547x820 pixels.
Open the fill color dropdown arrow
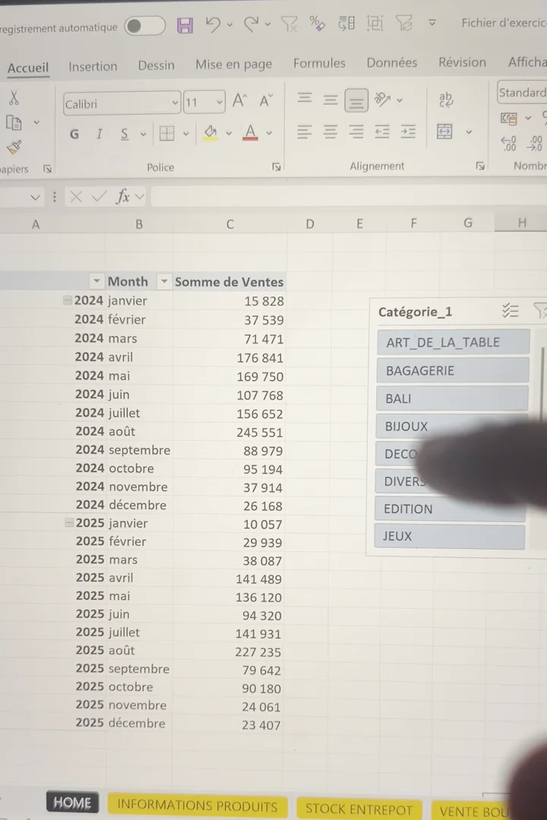coord(229,134)
